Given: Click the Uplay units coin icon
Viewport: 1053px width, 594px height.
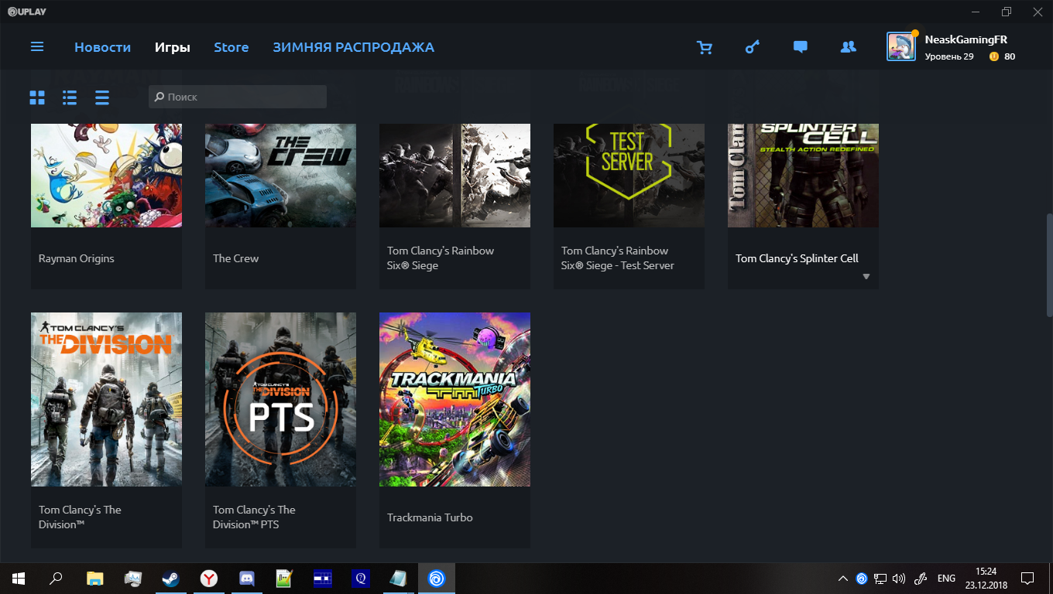Looking at the screenshot, I should (x=994, y=56).
